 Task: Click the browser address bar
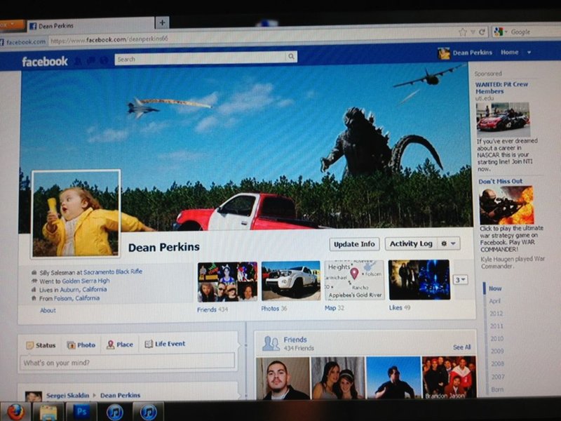[x=250, y=37]
